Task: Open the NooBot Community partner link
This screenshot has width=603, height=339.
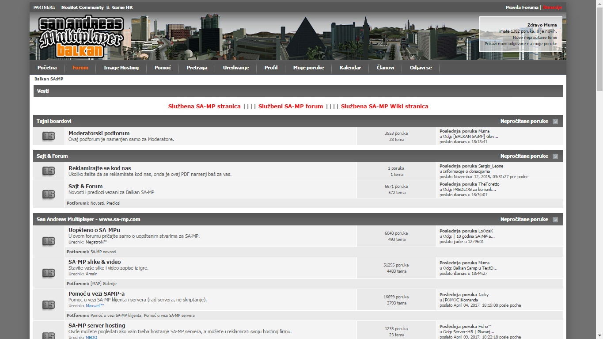Action: (x=83, y=8)
